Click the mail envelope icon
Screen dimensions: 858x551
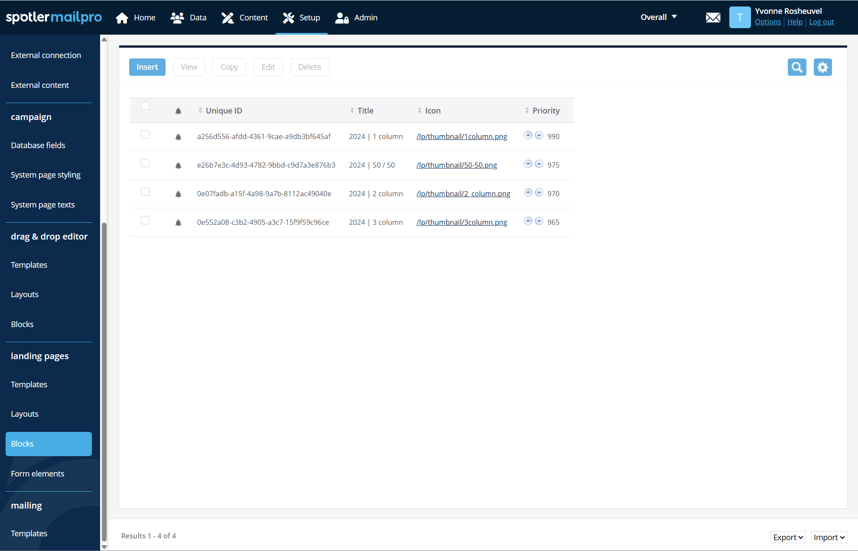713,17
